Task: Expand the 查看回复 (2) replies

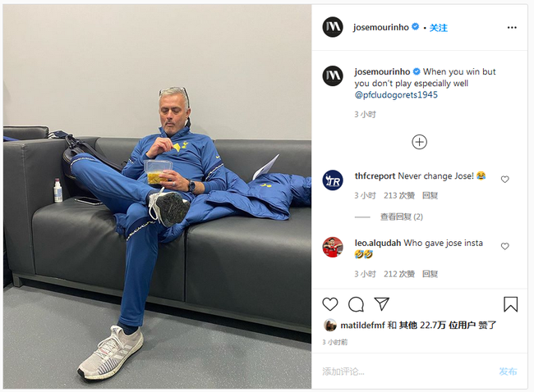Action: (x=402, y=217)
